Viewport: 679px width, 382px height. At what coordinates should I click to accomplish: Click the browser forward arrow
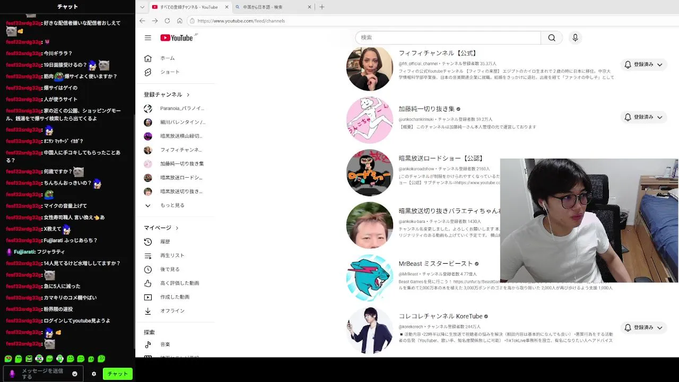154,21
